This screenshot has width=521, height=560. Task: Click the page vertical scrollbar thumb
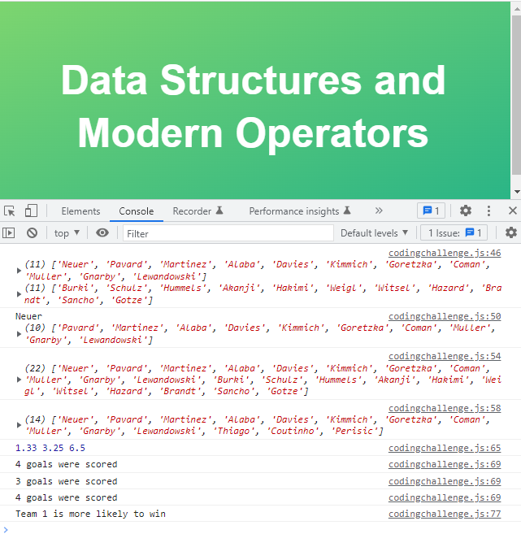(517, 94)
